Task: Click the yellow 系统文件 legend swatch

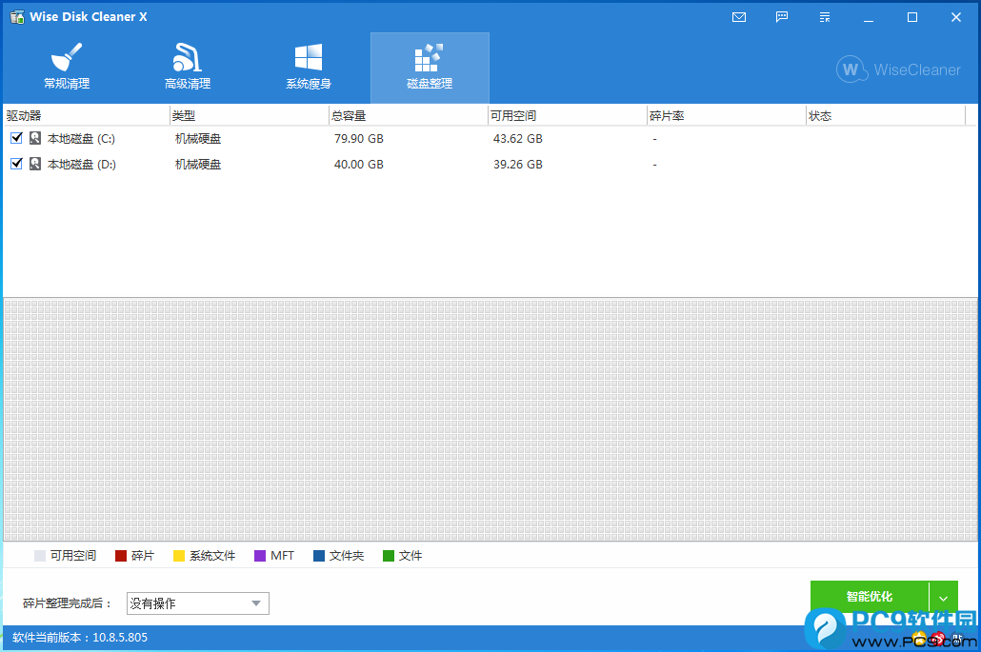Action: coord(179,556)
